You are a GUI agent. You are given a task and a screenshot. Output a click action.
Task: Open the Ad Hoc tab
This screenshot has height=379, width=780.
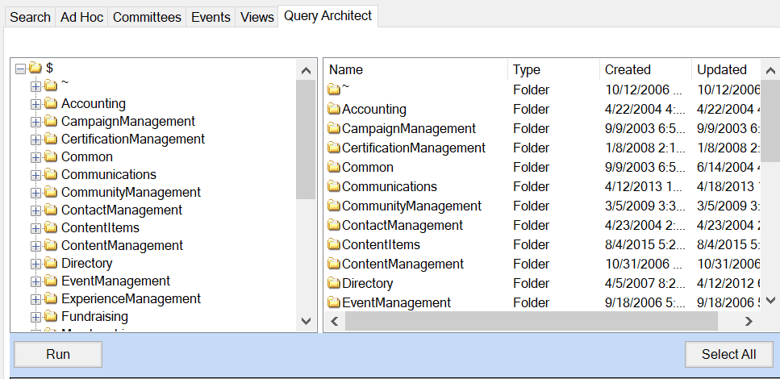coord(81,17)
